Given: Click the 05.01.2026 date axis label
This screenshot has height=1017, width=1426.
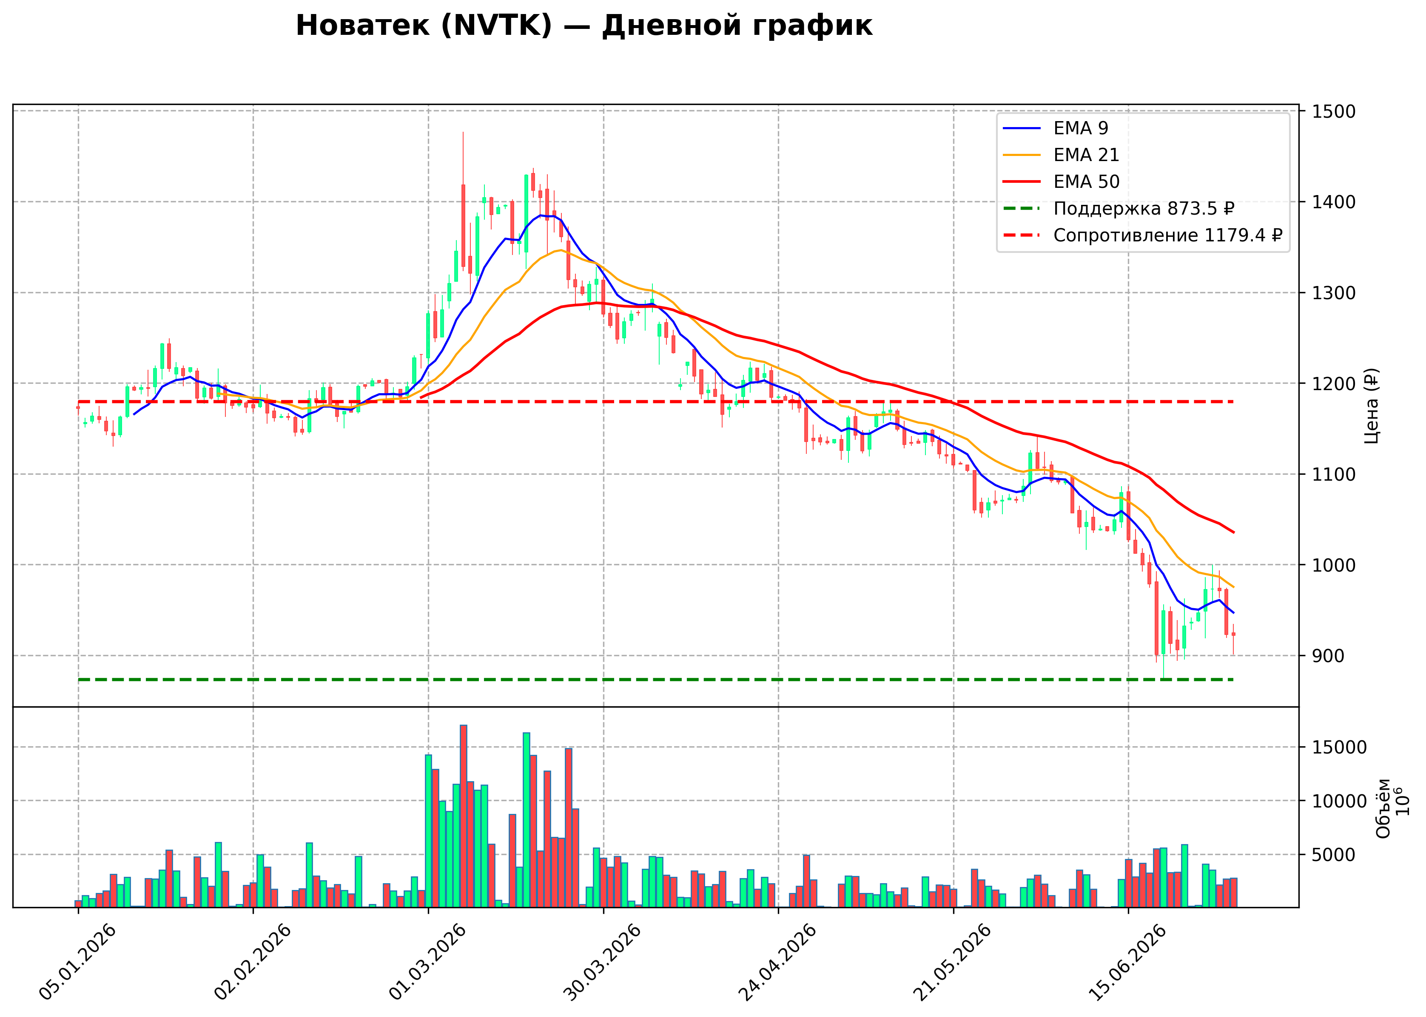Looking at the screenshot, I should coord(78,962).
